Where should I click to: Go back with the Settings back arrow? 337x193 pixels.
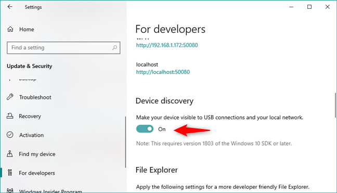pyautogui.click(x=10, y=7)
